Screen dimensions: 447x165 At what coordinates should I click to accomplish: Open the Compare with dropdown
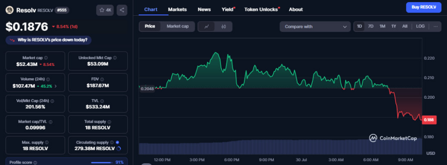tap(315, 27)
